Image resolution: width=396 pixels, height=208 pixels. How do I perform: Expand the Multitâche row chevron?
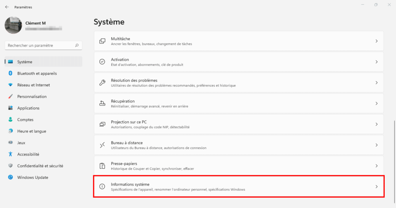point(376,41)
